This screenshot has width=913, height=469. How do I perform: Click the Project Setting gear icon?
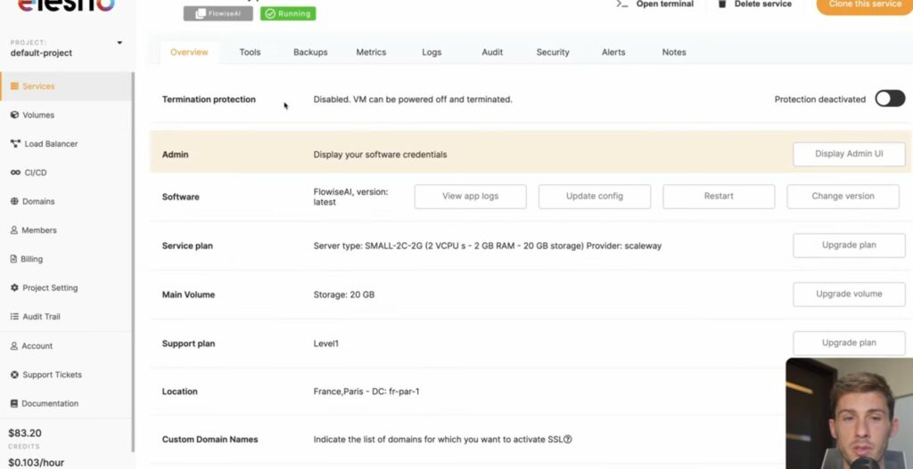14,287
